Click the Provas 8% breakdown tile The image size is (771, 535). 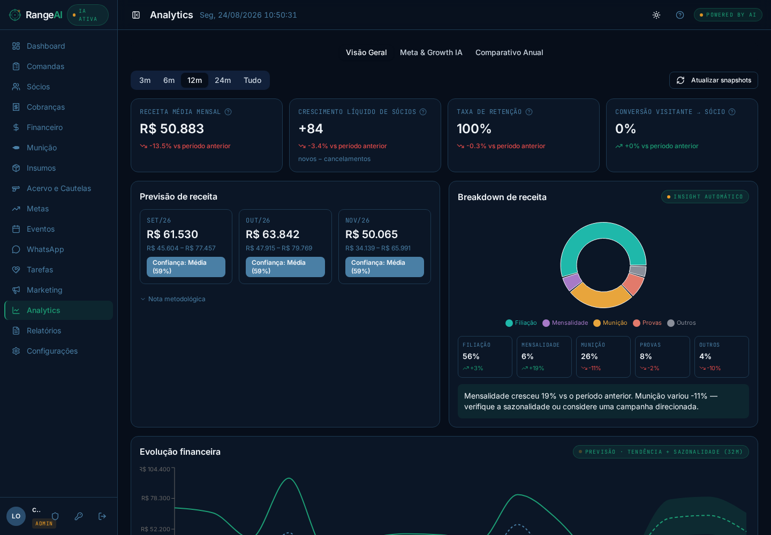pos(662,357)
